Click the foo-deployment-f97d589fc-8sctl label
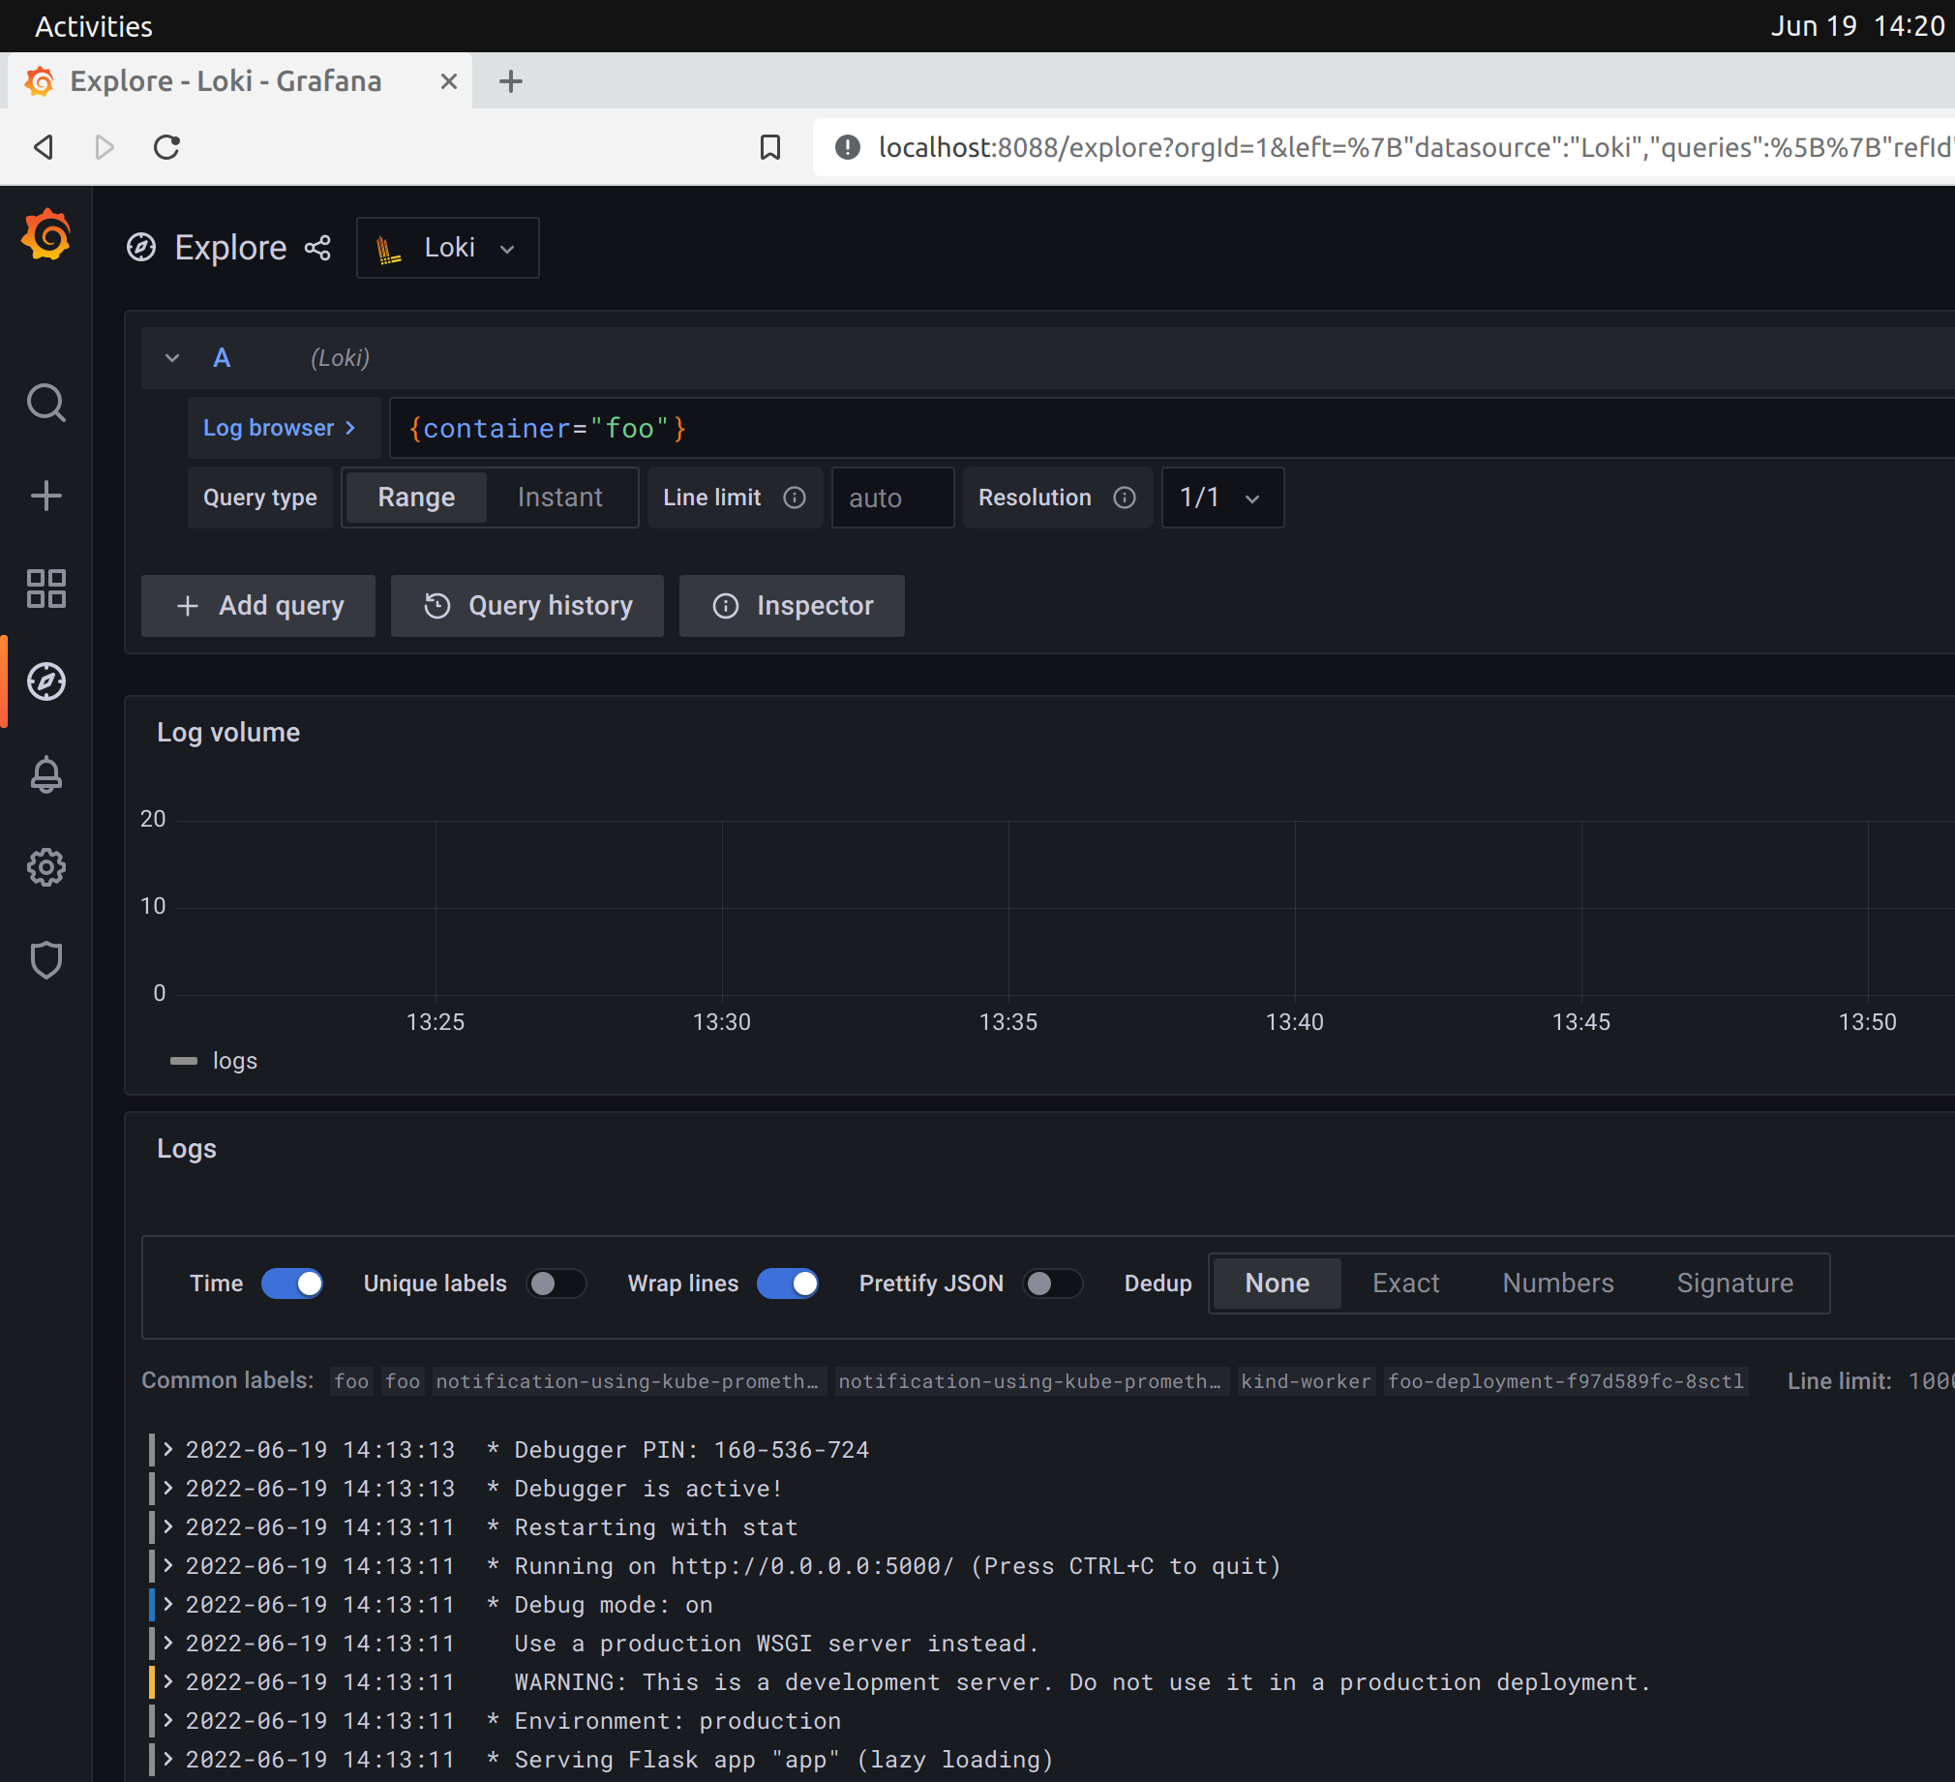The width and height of the screenshot is (1955, 1782). pos(1565,1381)
